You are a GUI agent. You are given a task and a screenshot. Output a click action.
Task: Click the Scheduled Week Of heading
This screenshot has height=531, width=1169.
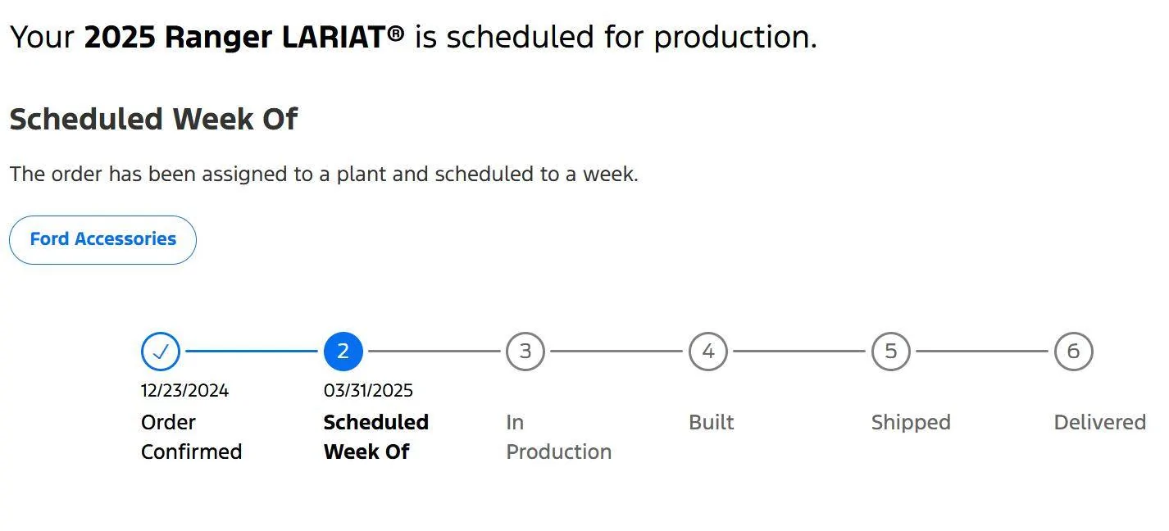pos(153,119)
